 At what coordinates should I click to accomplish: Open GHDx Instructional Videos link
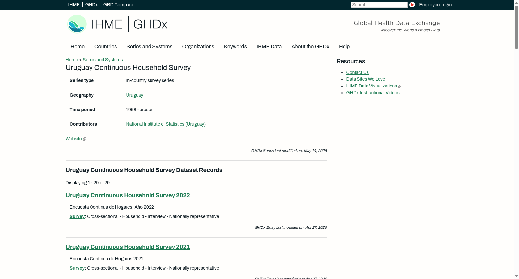[x=373, y=93]
